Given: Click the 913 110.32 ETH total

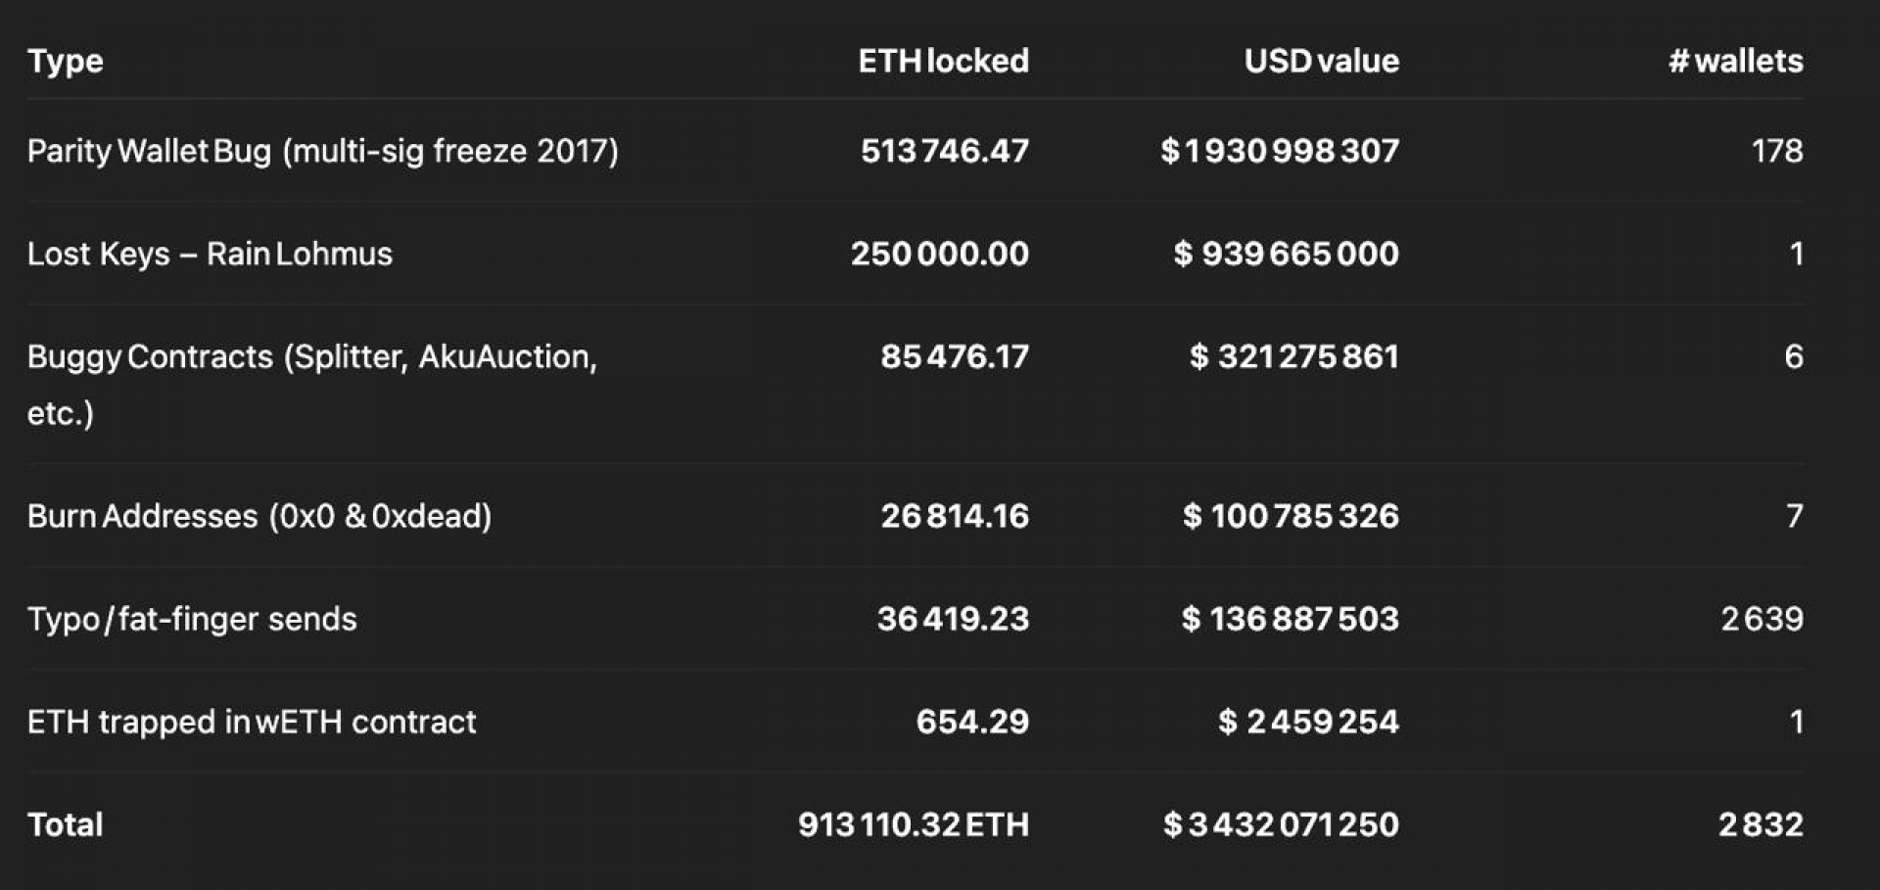Looking at the screenshot, I should click(913, 824).
